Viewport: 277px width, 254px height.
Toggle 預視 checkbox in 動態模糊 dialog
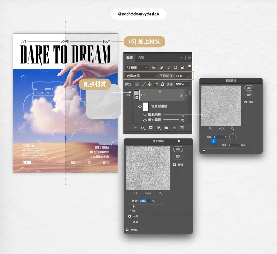246,102
